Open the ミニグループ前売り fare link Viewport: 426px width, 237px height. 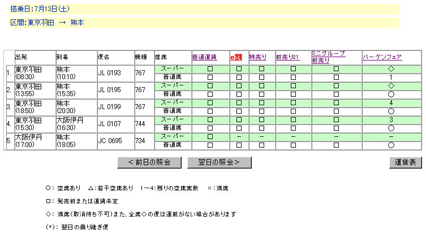tap(328, 57)
